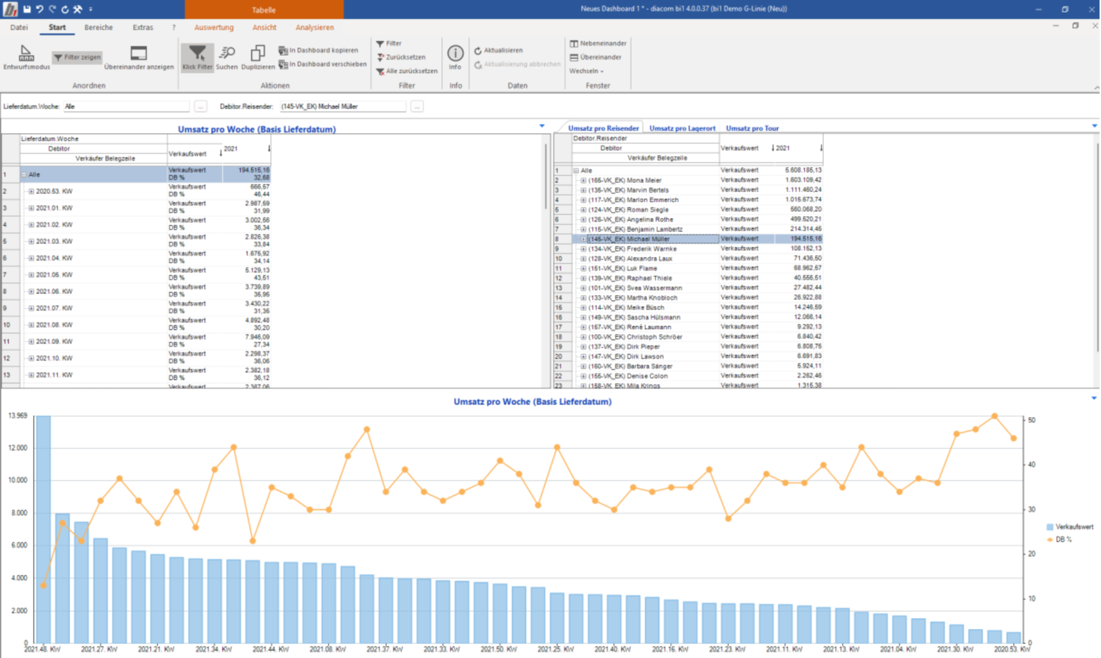Click Übereinander anzeigen in the Anordnen group
The image size is (1101, 658).
pyautogui.click(x=139, y=58)
